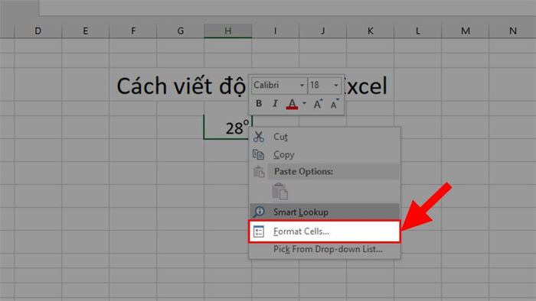
Task: Click the Copy icon in context menu
Action: tap(259, 154)
